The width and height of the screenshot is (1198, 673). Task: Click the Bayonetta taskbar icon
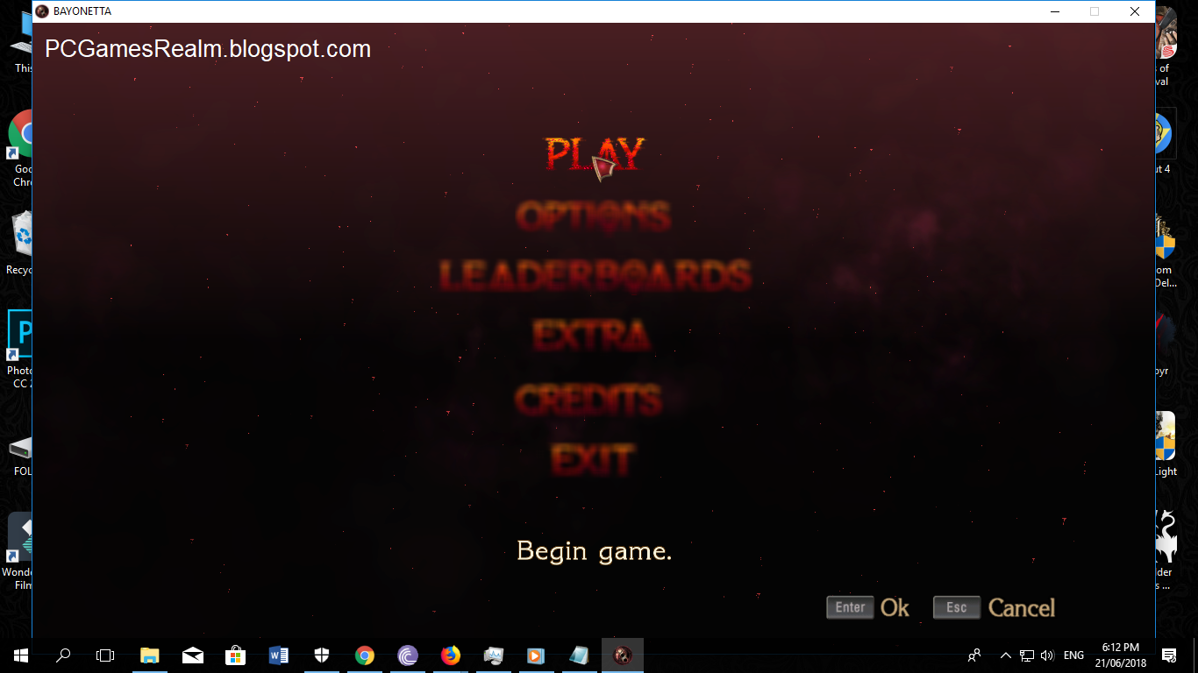(623, 655)
